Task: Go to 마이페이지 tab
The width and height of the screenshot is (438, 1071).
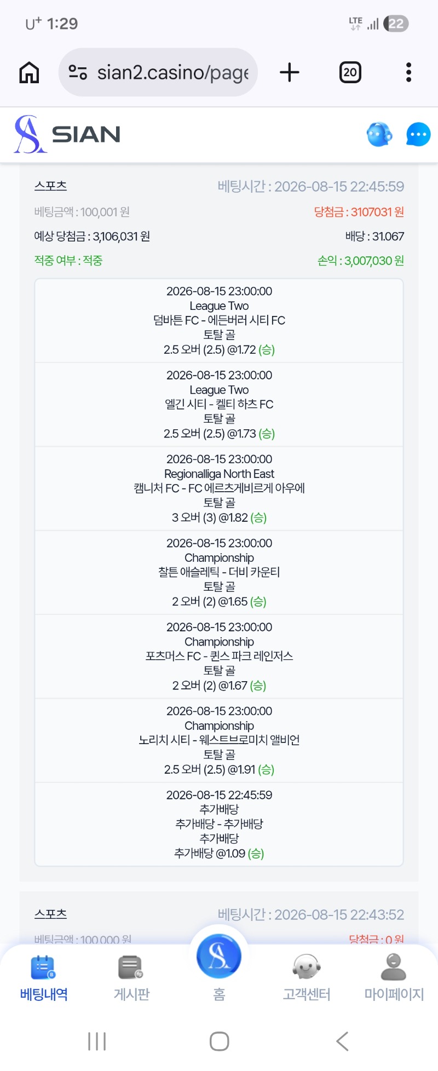Action: tap(394, 978)
